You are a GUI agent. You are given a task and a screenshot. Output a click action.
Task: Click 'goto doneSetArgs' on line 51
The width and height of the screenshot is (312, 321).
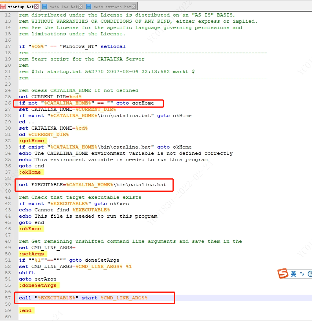pyautogui.click(x=94, y=260)
